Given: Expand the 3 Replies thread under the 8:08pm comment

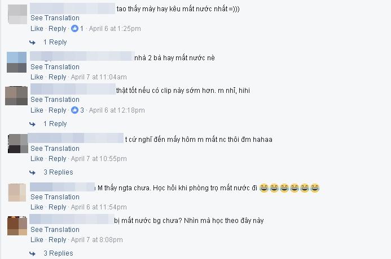Looking at the screenshot, I should (x=58, y=253).
